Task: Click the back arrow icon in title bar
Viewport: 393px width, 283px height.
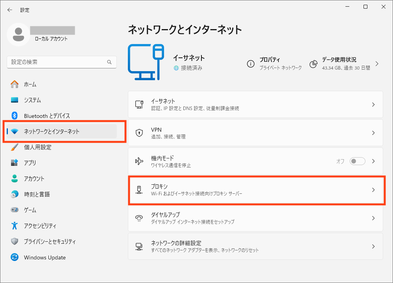Action: tap(10, 10)
